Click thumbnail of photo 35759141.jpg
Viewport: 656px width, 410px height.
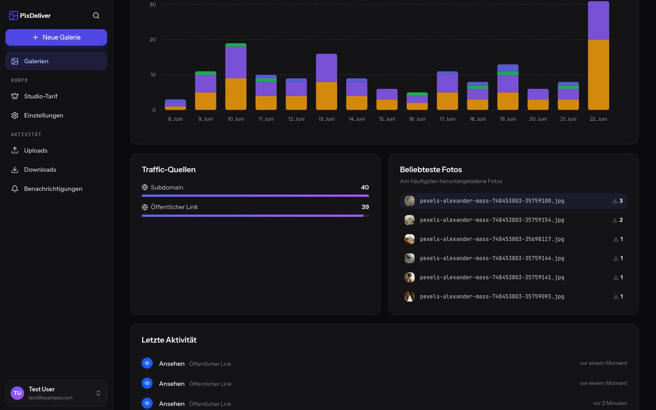[410, 277]
